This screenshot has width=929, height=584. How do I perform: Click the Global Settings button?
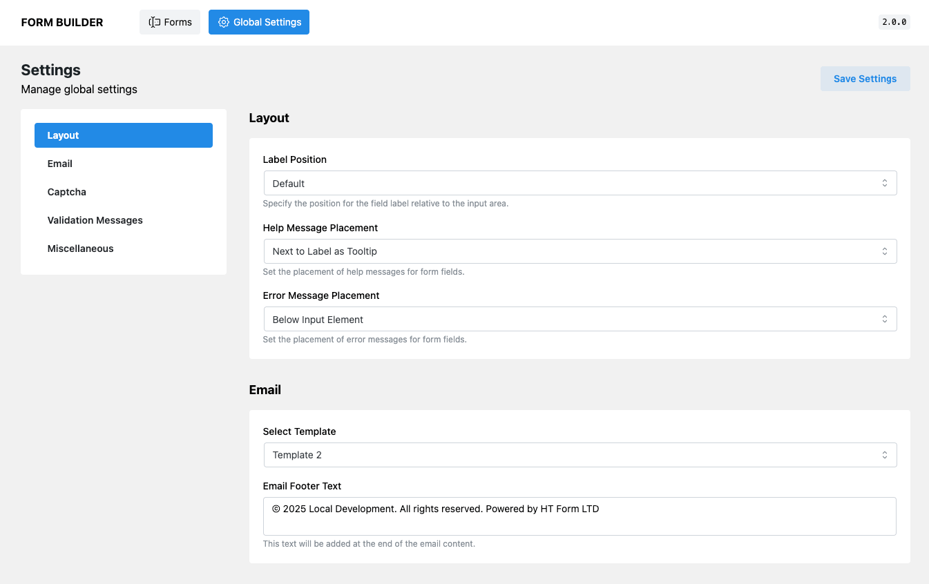click(259, 22)
